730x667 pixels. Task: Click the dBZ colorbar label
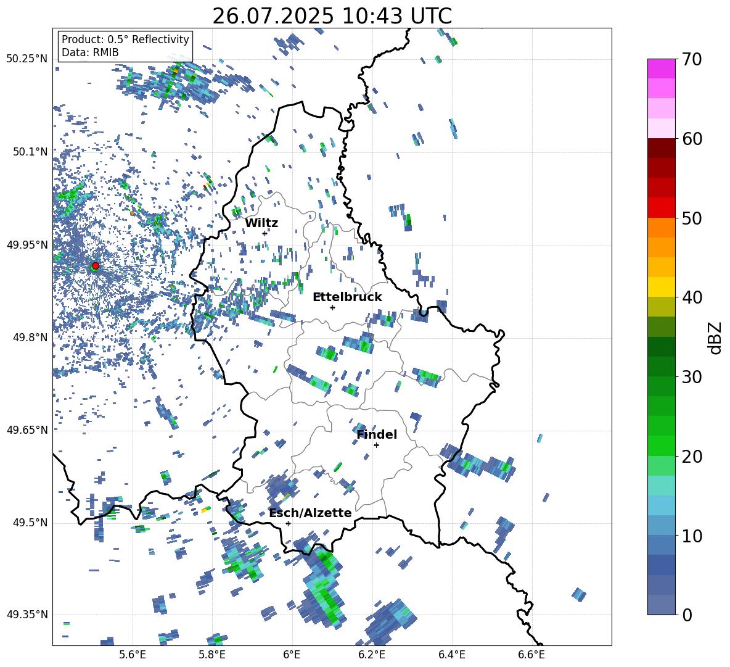point(716,338)
